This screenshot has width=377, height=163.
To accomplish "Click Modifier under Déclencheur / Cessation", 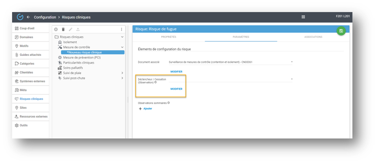I will click(176, 89).
